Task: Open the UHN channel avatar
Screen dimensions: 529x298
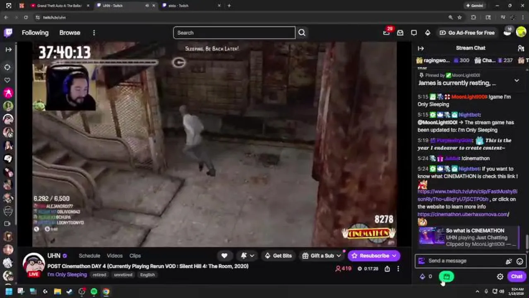Action: point(34,265)
